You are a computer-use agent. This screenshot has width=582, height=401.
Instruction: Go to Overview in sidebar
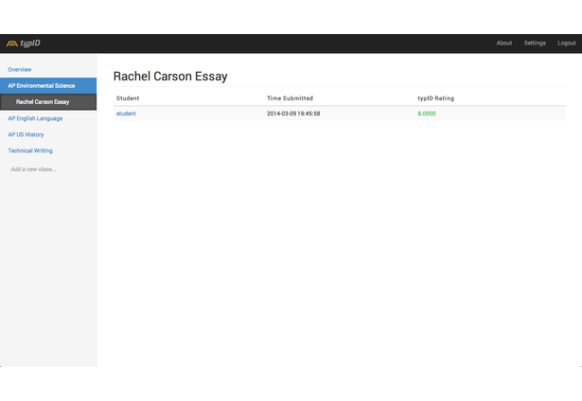pyautogui.click(x=20, y=69)
